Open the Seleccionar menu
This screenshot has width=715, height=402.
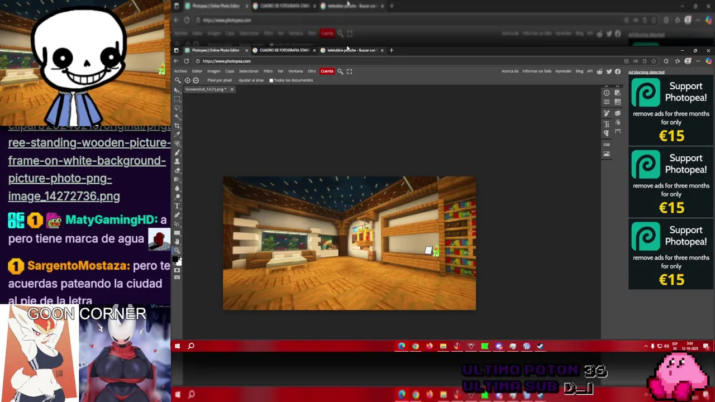click(249, 71)
